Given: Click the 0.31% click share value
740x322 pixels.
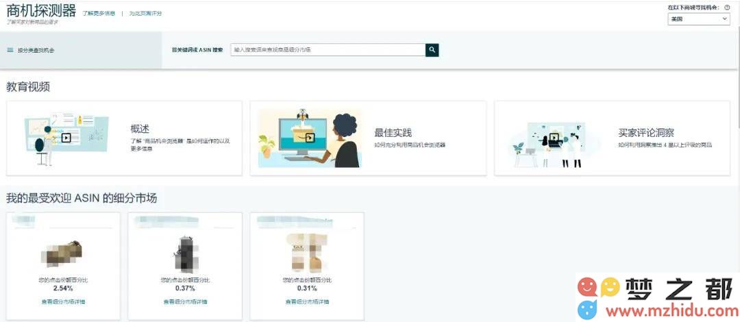Looking at the screenshot, I should coord(307,288).
